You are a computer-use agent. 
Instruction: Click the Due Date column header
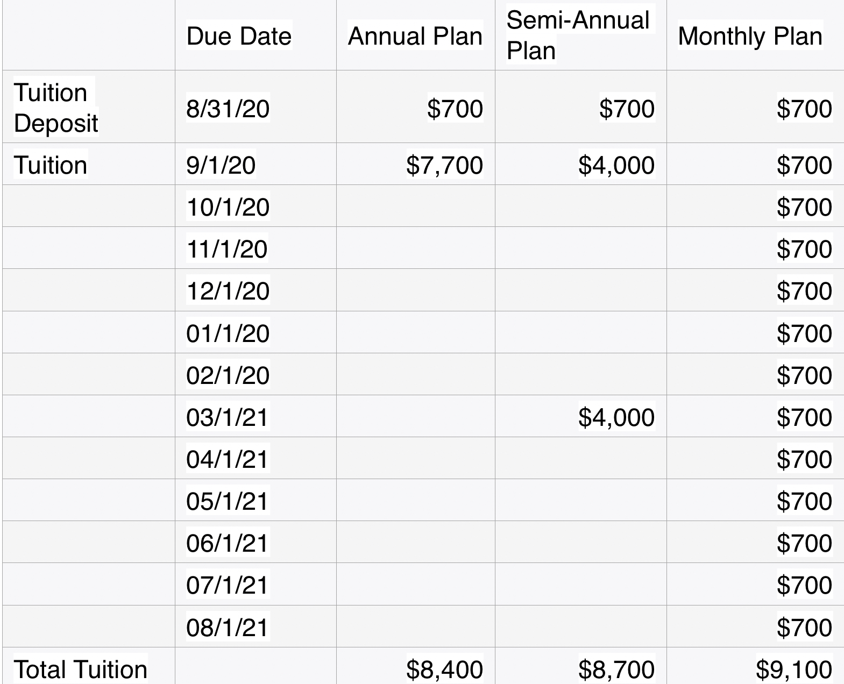pos(239,36)
